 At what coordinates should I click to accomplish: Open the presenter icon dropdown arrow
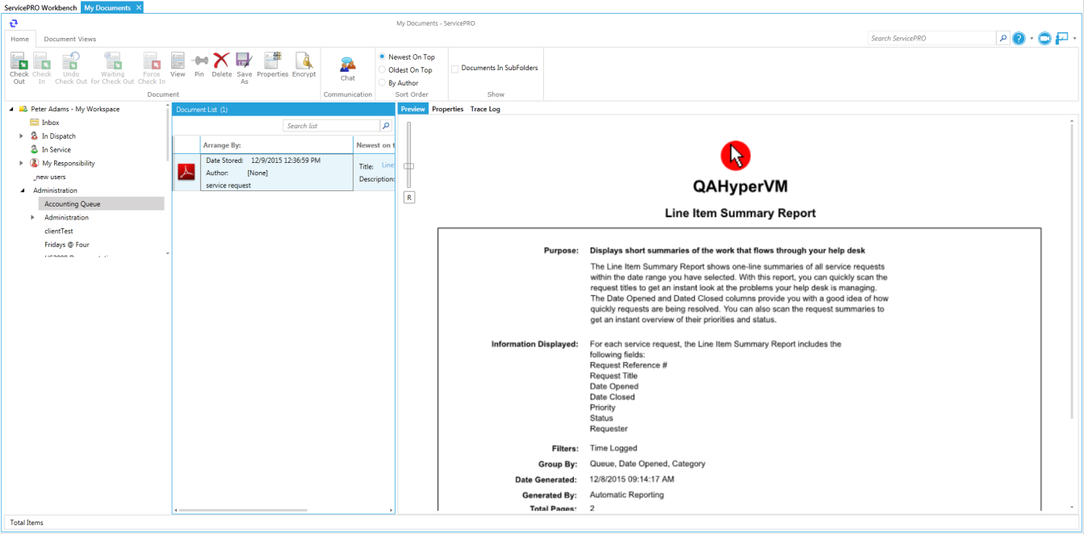point(1075,38)
